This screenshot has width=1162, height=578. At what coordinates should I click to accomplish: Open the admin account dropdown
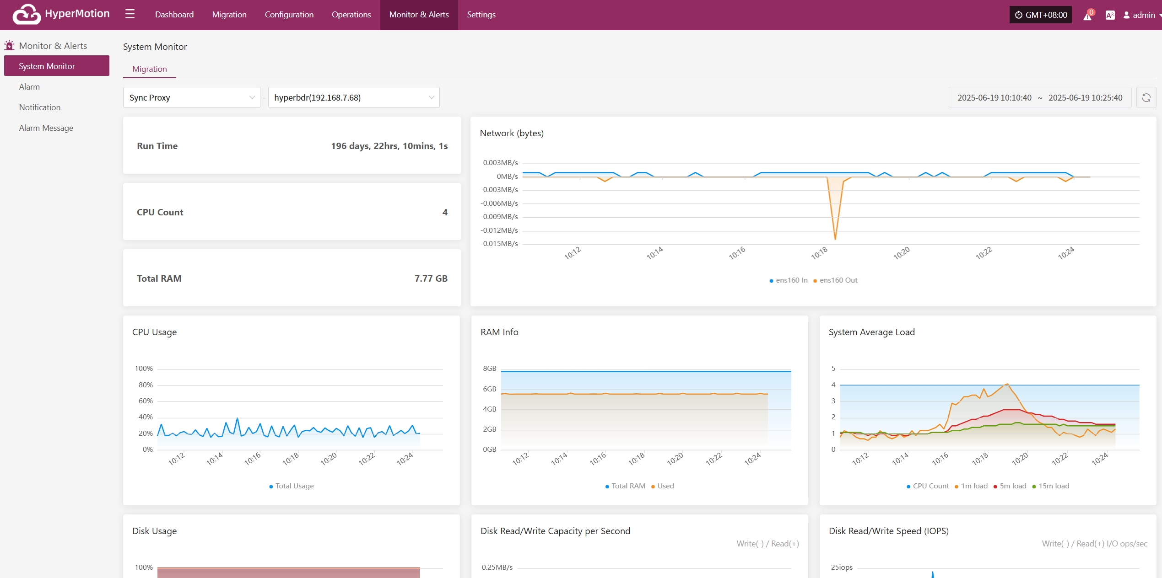1143,15
